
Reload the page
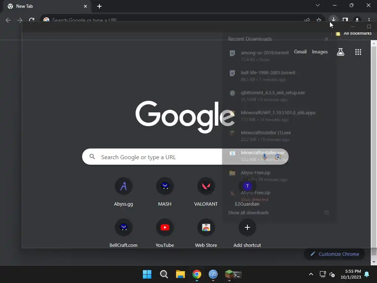32,20
